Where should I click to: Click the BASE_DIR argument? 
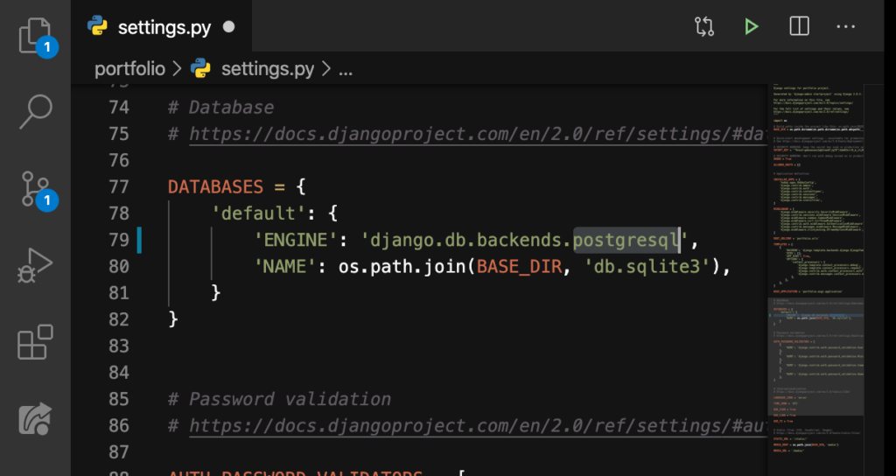point(519,266)
